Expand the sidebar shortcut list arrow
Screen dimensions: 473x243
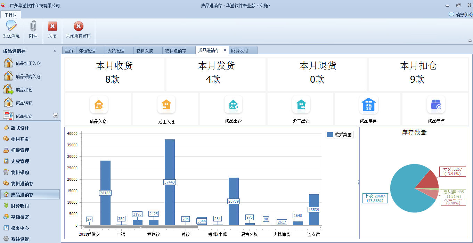(x=55, y=115)
